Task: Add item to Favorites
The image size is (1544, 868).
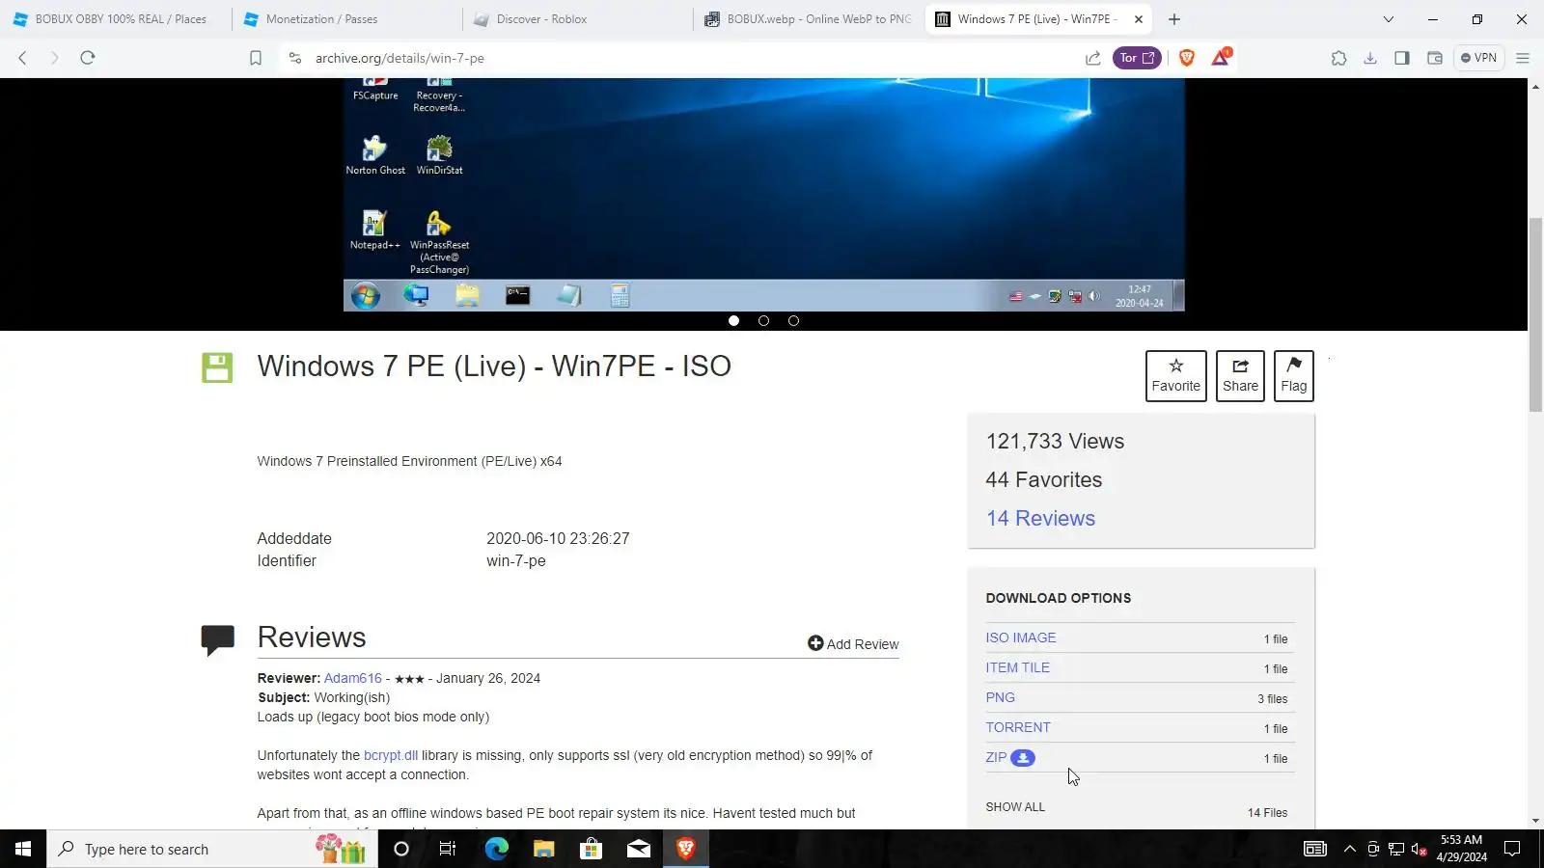Action: [x=1176, y=376]
